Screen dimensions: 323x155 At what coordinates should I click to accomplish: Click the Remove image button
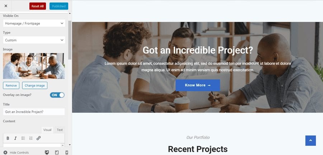point(11,85)
